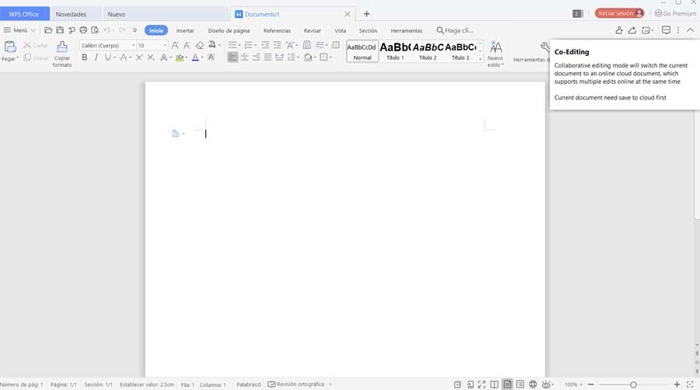Open the Insertar ribbon tab
Screen dimensions: 700x390
pos(185,31)
